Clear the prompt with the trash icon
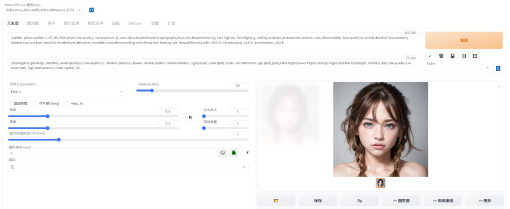This screenshot has height=209, width=510. coord(441,56)
